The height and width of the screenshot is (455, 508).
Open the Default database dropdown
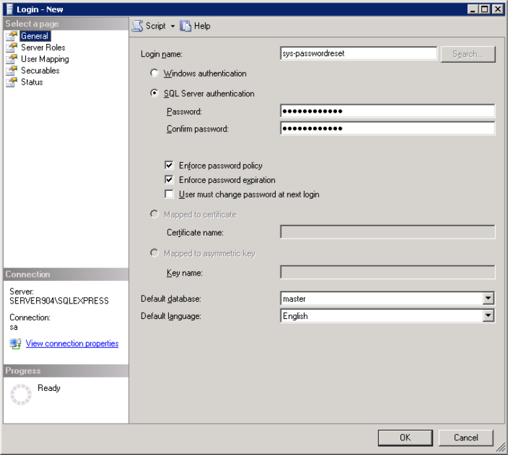point(488,299)
